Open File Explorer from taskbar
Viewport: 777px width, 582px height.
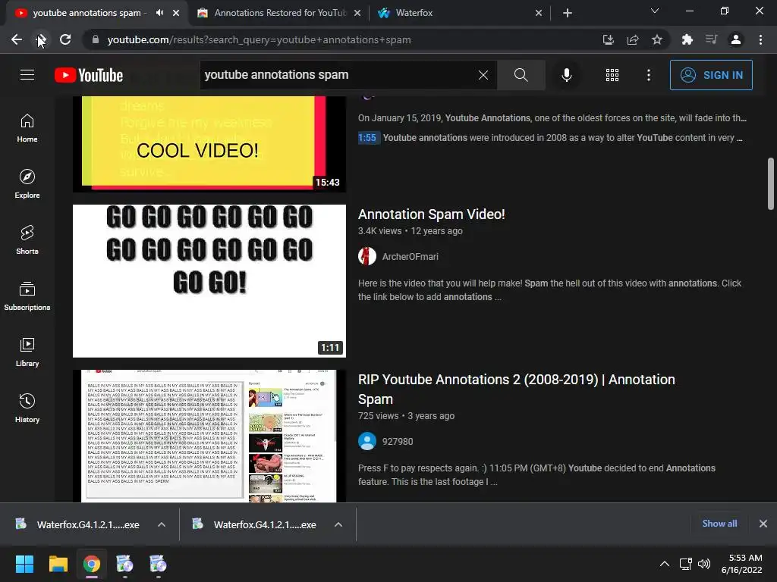tap(58, 564)
